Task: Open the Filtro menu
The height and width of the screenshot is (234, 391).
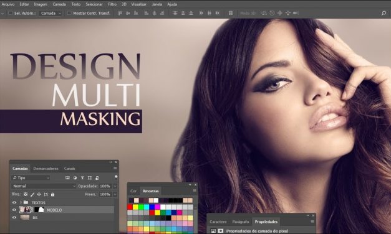Action: [112, 4]
